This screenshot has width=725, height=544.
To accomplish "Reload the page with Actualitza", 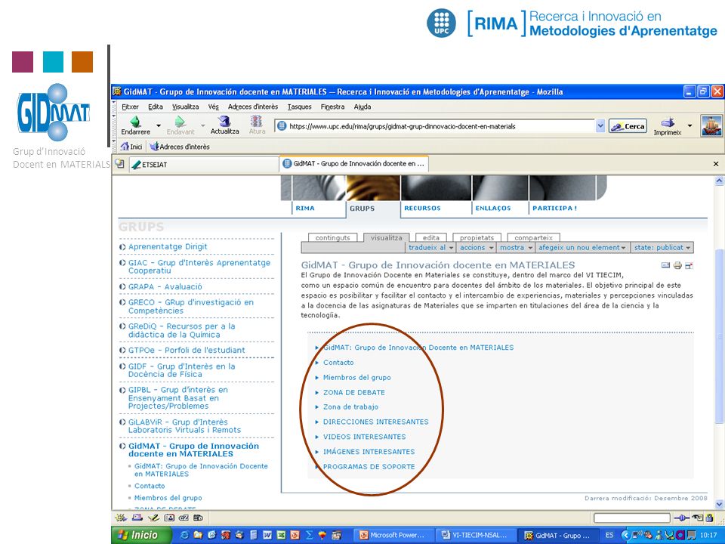I will pyautogui.click(x=225, y=125).
